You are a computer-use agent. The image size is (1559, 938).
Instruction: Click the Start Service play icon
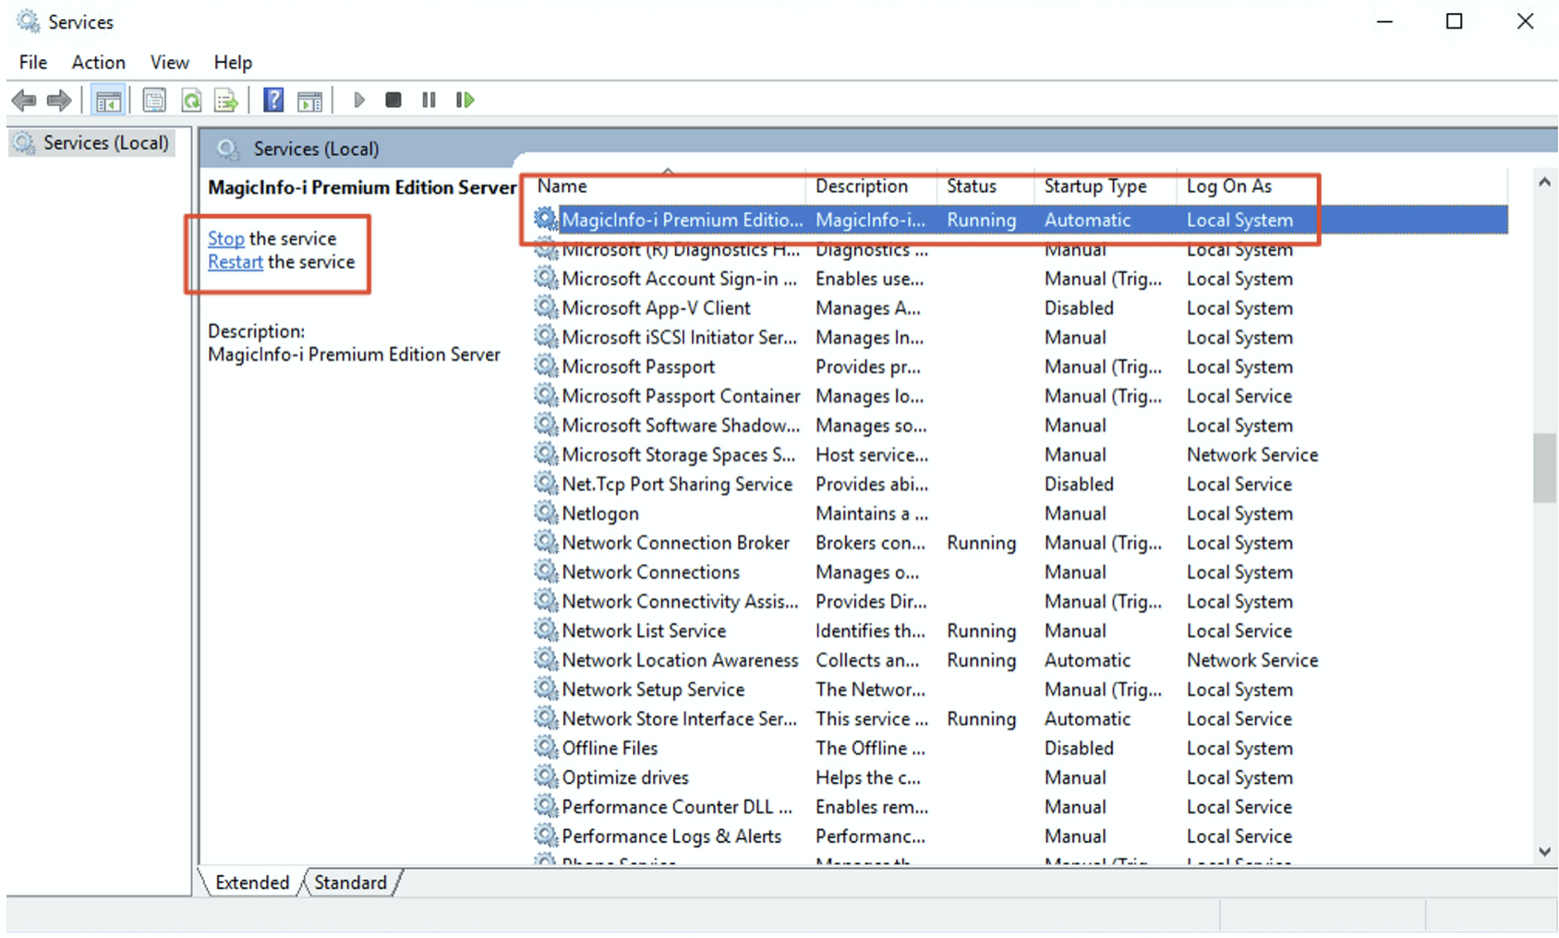[359, 99]
